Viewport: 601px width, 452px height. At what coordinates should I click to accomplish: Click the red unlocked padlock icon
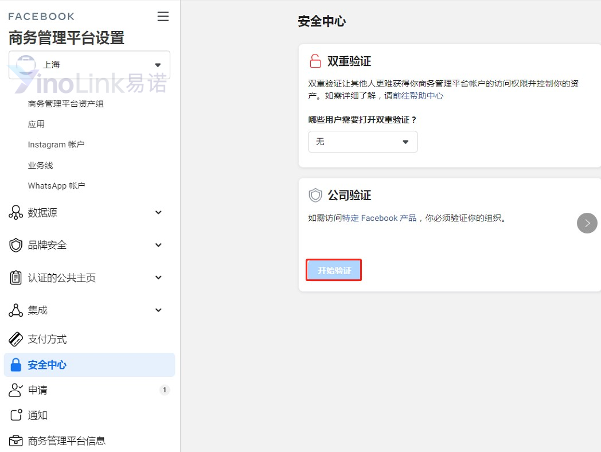[x=315, y=61]
